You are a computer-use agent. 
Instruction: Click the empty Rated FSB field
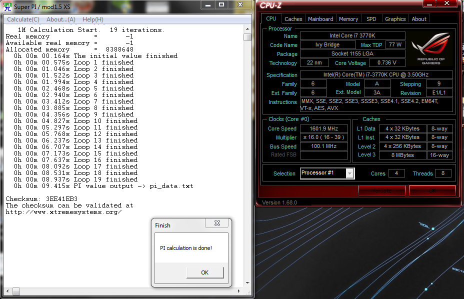tap(323, 155)
